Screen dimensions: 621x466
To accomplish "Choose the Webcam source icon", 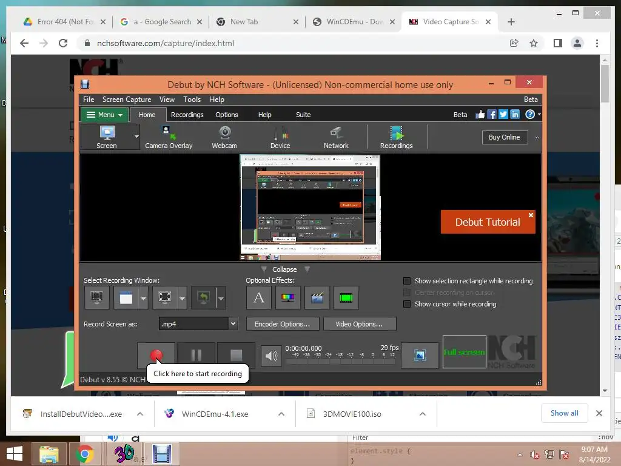I will pos(224,137).
